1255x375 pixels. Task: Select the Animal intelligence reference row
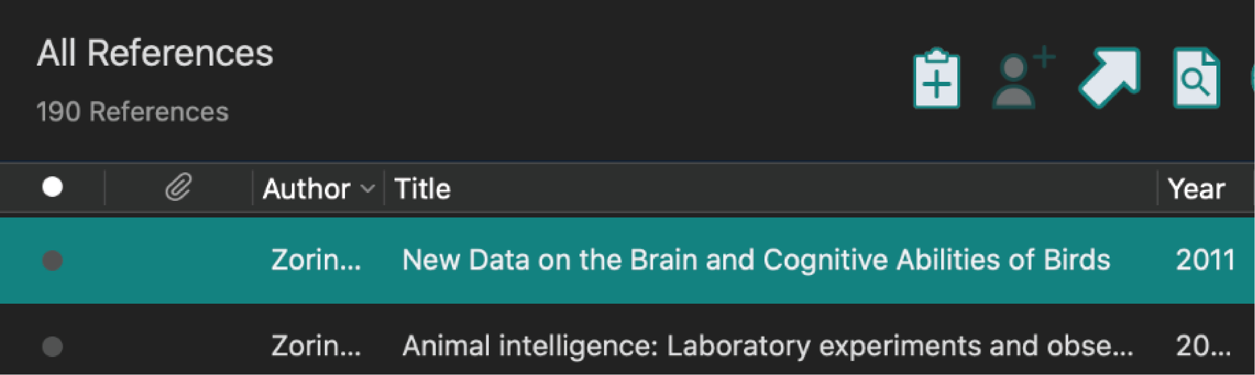click(767, 346)
